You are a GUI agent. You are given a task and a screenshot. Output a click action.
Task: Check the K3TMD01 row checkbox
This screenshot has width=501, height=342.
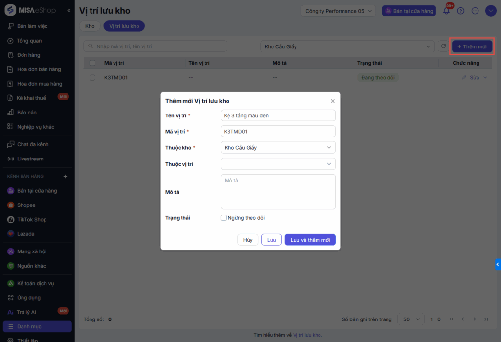tap(92, 77)
